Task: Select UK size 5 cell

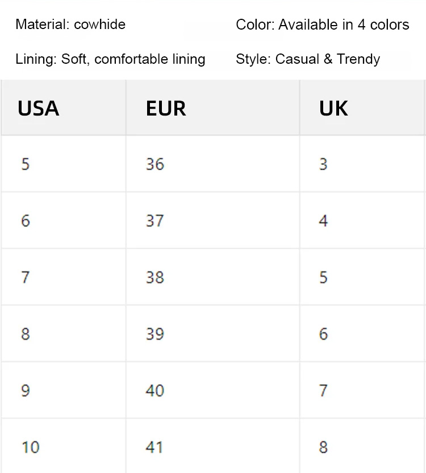Action: coord(323,277)
